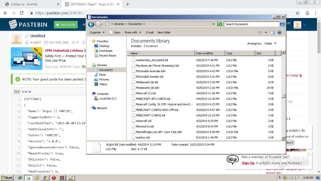Select the Mediamarkt.de.loliX file

[147, 88]
